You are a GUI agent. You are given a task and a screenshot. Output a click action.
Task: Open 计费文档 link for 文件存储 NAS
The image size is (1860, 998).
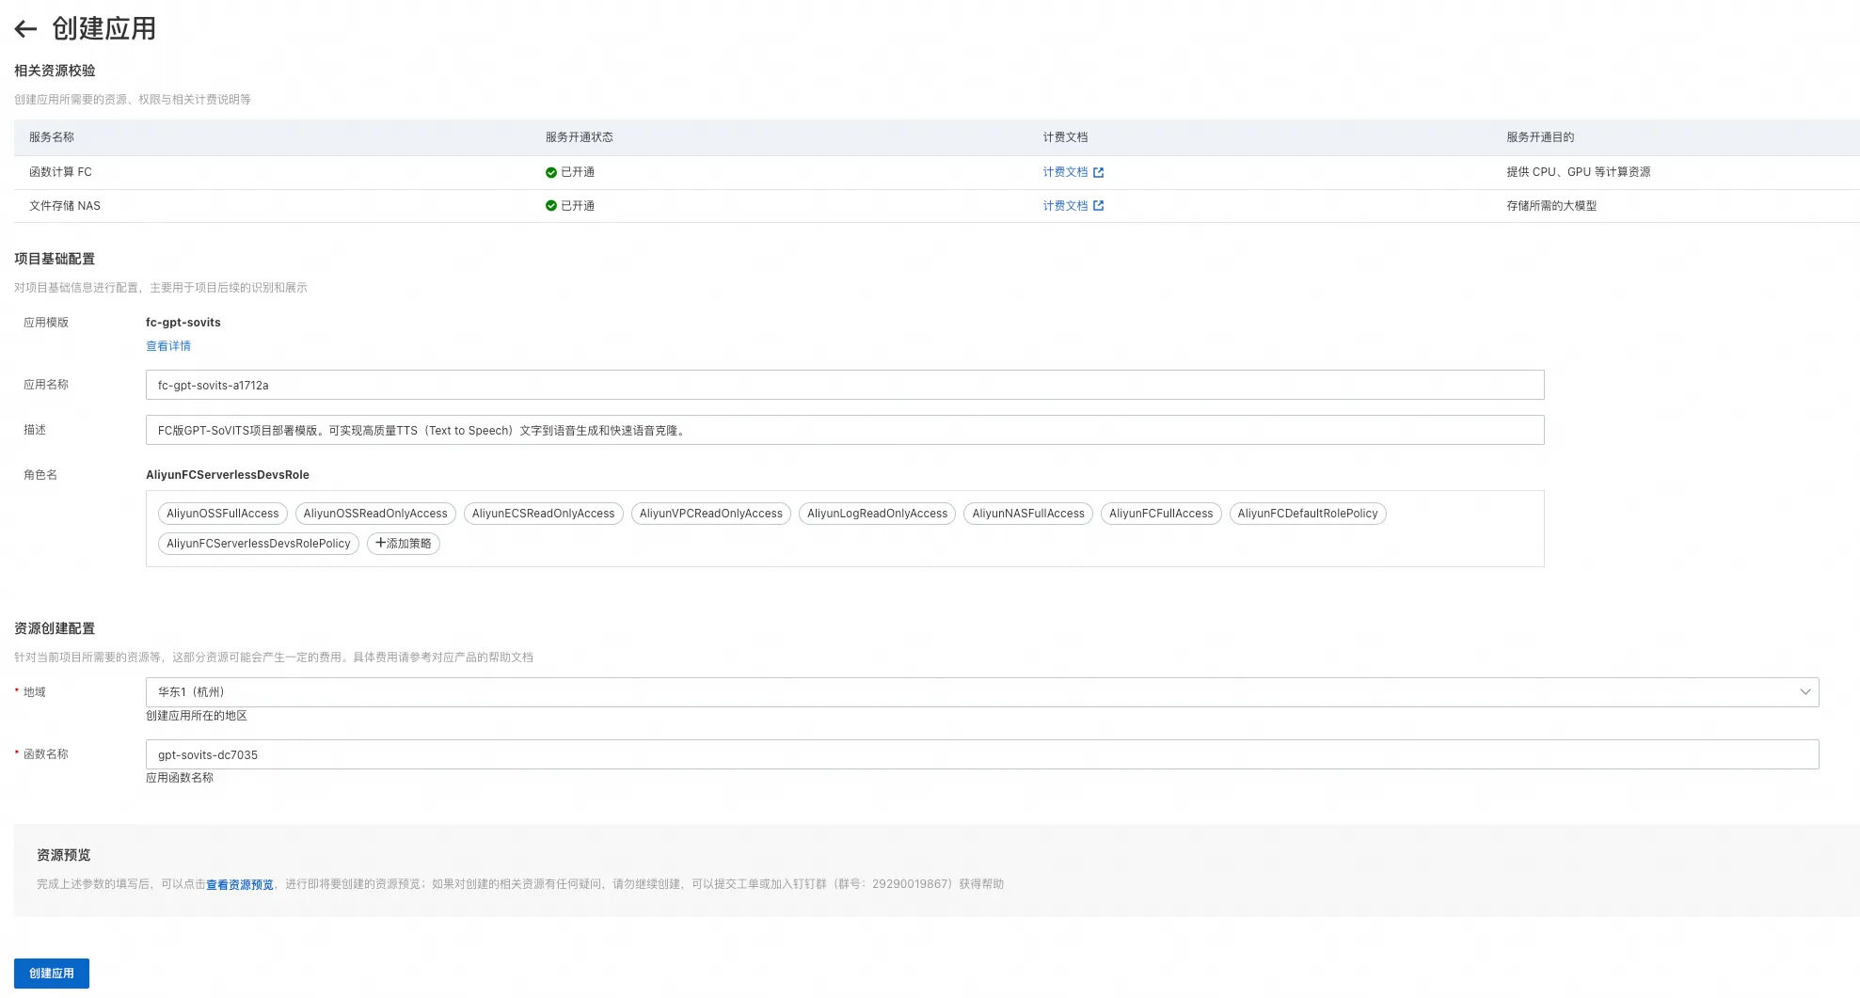pyautogui.click(x=1065, y=206)
